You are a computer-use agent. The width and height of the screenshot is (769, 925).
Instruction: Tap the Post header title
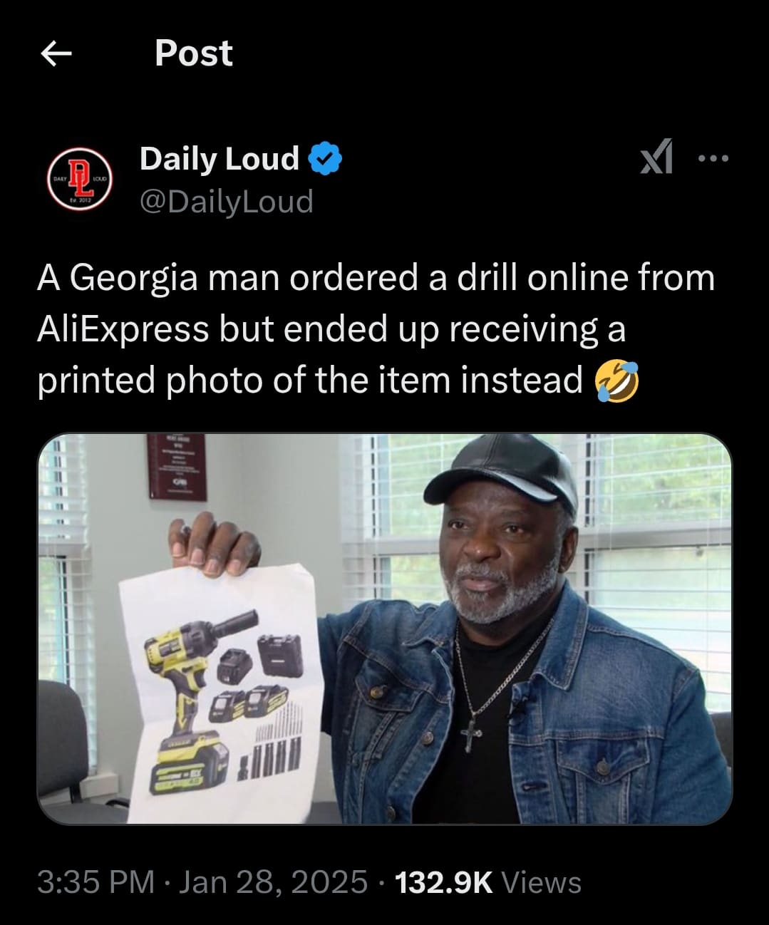(x=193, y=53)
